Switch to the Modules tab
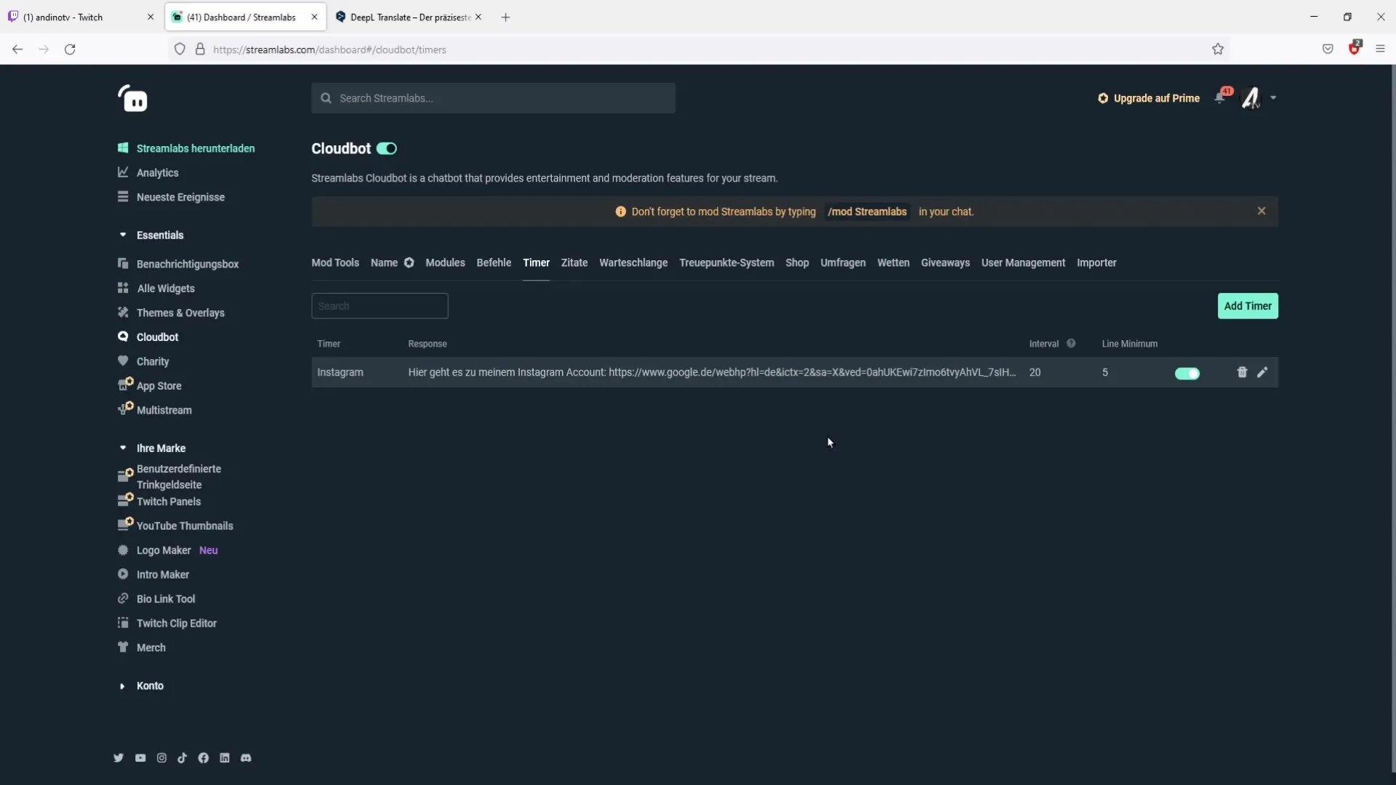Image resolution: width=1396 pixels, height=785 pixels. point(445,263)
